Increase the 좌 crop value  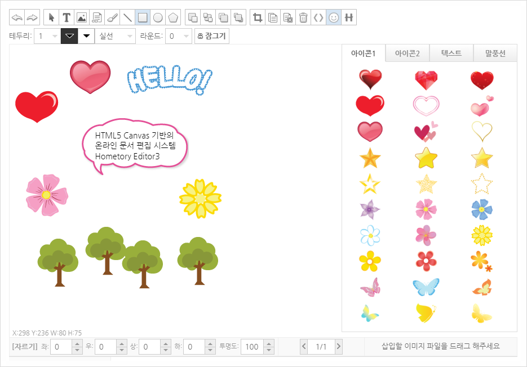tap(77, 343)
